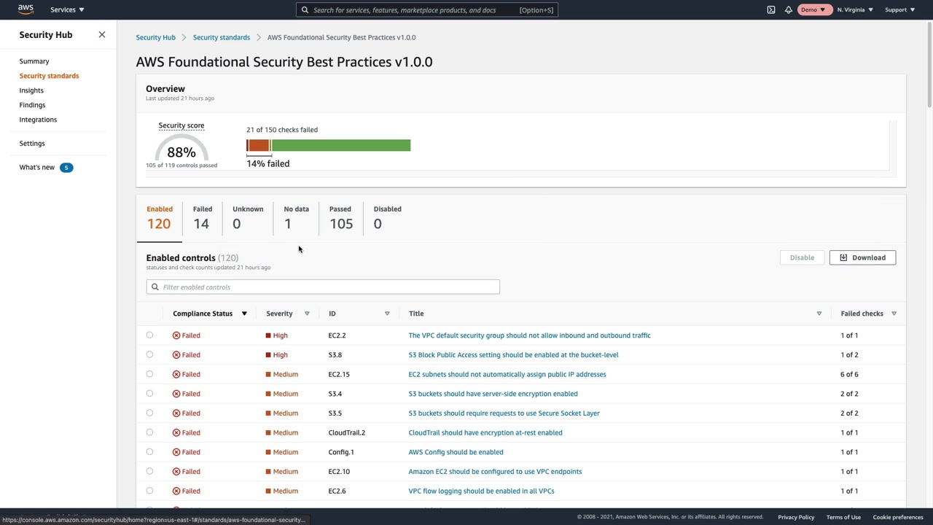Click the AWS logo icon
The image size is (933, 525).
pos(26,9)
